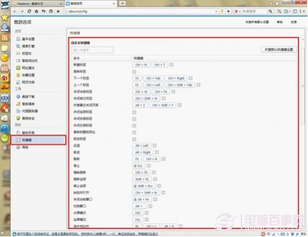Click the solid black favorites star in the toolbar

point(58,11)
